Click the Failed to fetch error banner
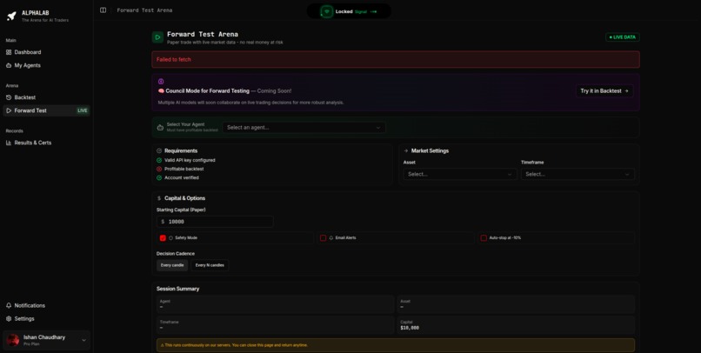This screenshot has height=353, width=701. pos(396,59)
